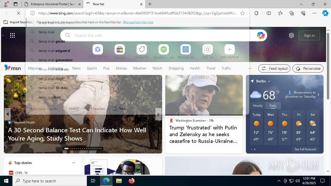Image resolution: width=331 pixels, height=186 pixels.
Task: Open Task View on the taskbar
Action: 93,181
